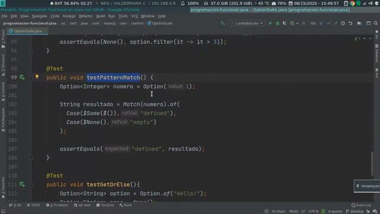The height and width of the screenshot is (214, 380).
Task: Collapse the testPatternMatch method fold marker
Action: point(31,77)
